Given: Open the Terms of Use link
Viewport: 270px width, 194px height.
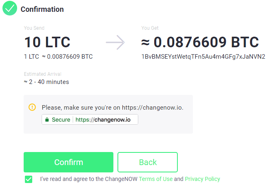Looking at the screenshot, I should click(156, 179).
